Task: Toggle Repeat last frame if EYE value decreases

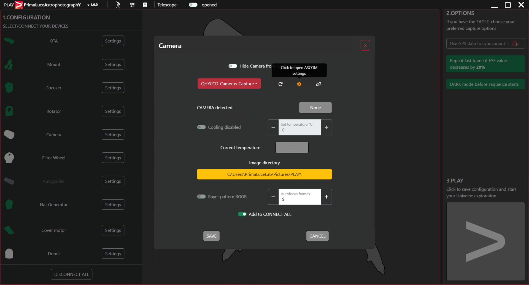Action: (x=485, y=64)
